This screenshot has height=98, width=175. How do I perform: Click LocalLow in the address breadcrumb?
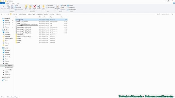point(46,14)
